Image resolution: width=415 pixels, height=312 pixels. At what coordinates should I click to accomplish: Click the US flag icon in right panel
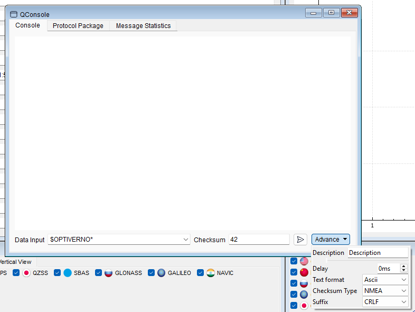click(304, 261)
